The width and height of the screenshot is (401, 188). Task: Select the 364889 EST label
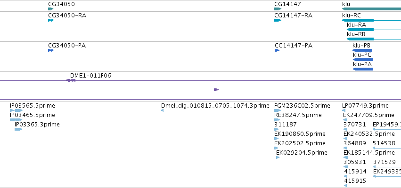pyautogui.click(x=354, y=143)
